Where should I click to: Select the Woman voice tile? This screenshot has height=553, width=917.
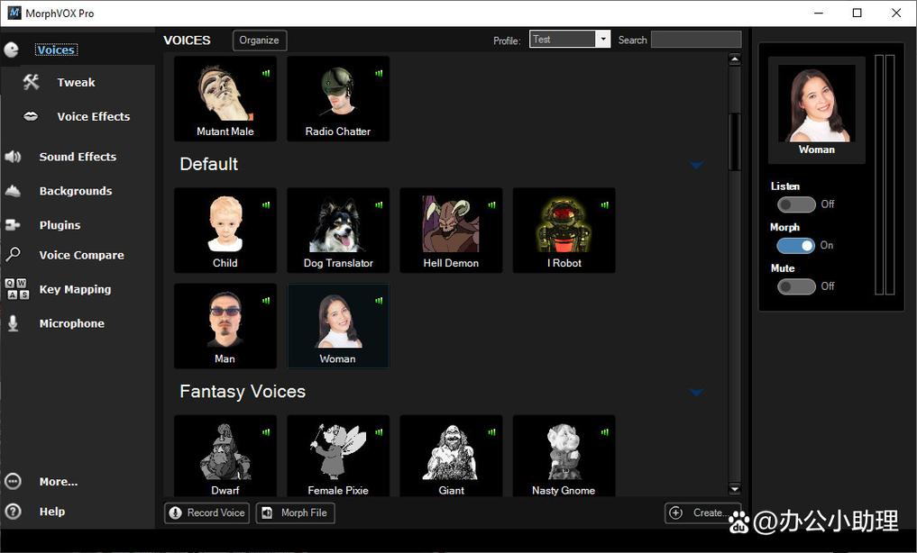pos(338,326)
